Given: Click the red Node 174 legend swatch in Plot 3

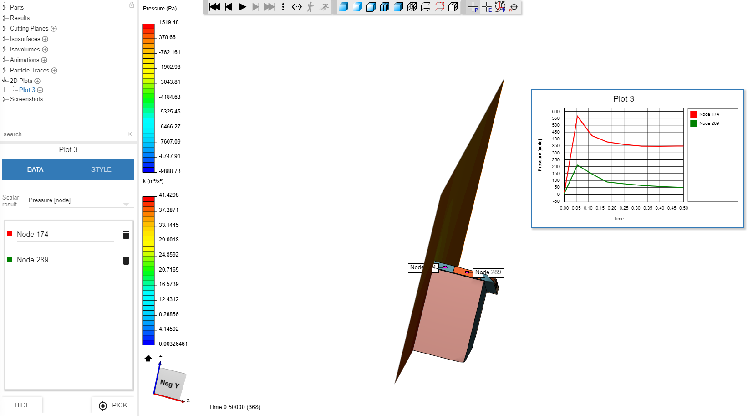Looking at the screenshot, I should (693, 114).
